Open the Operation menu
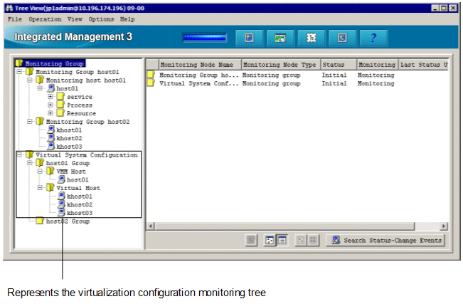Viewport: 463px width, 304px height. (45, 19)
